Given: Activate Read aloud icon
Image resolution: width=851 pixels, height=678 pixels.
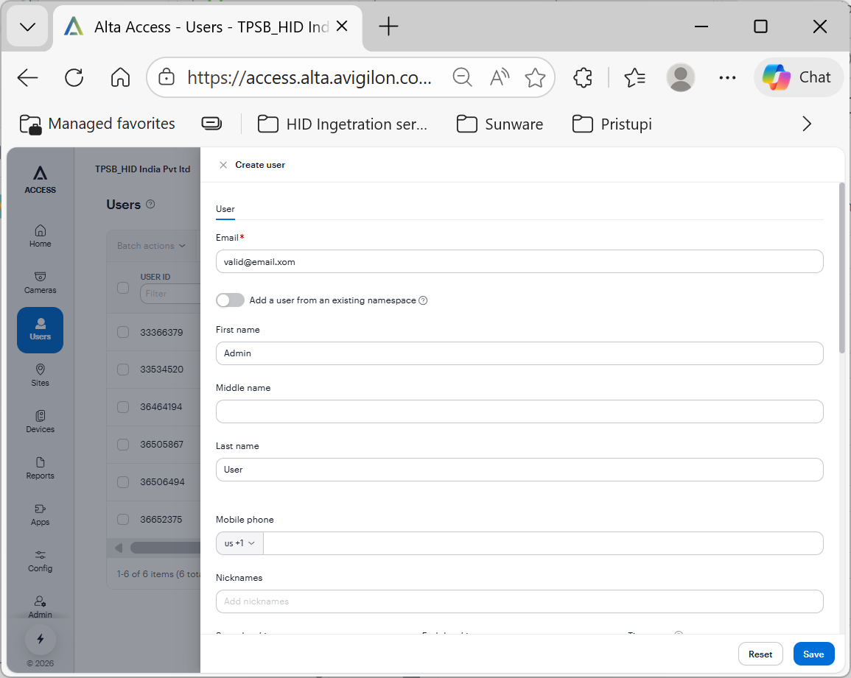Looking at the screenshot, I should coord(500,77).
